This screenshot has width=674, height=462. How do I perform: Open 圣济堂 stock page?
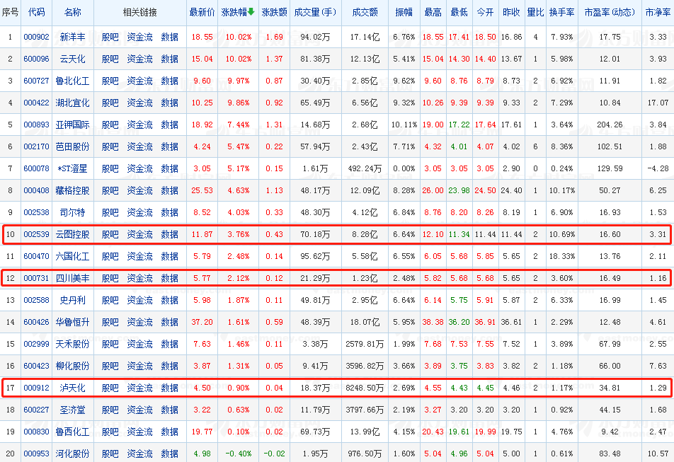pyautogui.click(x=72, y=410)
